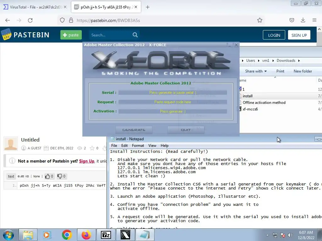
Task: Select the install file in Downloads
Action: pos(247,96)
